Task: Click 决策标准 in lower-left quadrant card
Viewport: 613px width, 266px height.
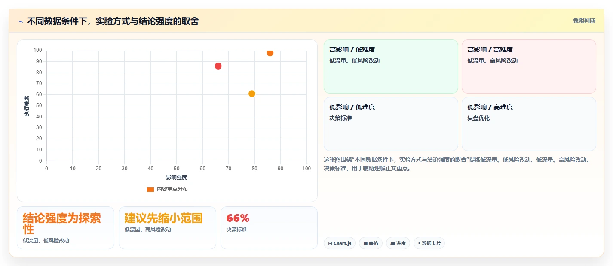Action: click(x=340, y=118)
